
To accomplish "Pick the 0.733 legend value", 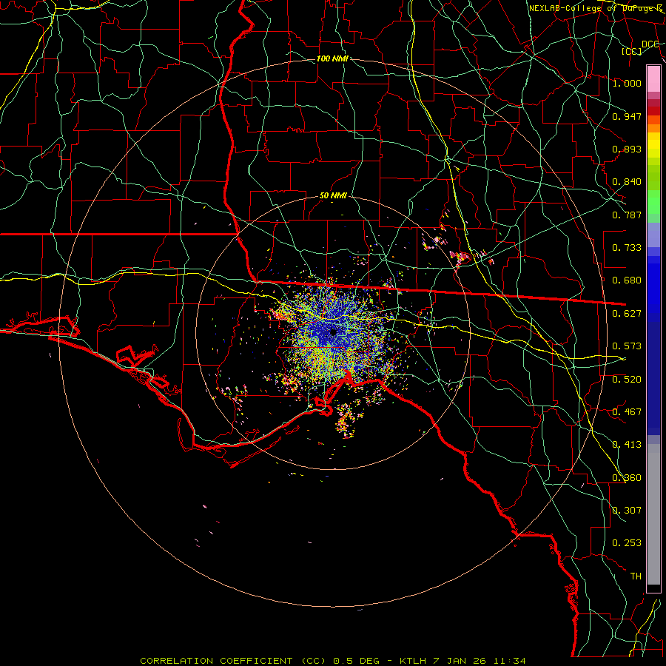I will [627, 248].
